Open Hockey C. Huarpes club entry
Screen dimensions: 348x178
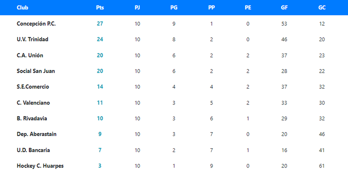coord(40,166)
